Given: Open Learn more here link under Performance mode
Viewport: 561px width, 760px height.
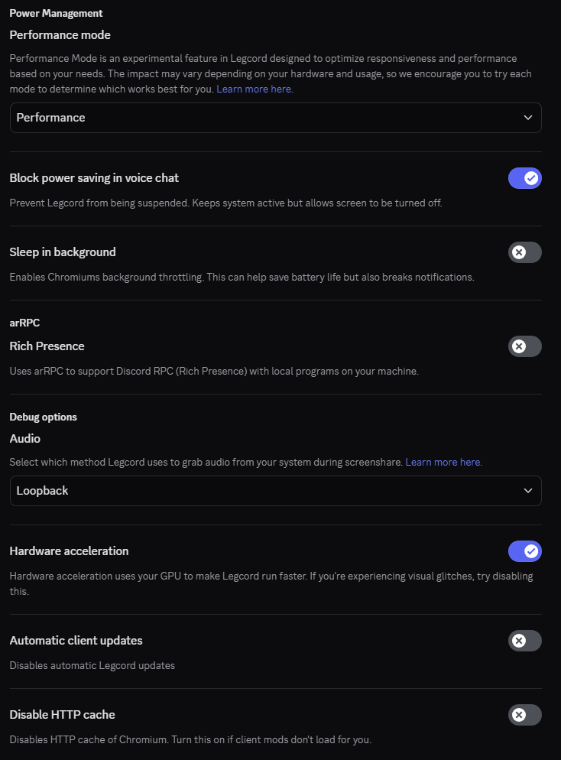Looking at the screenshot, I should (255, 89).
